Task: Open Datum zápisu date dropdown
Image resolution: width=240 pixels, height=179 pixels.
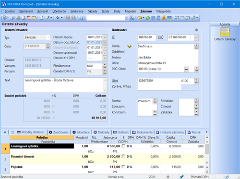Action: pos(105,37)
